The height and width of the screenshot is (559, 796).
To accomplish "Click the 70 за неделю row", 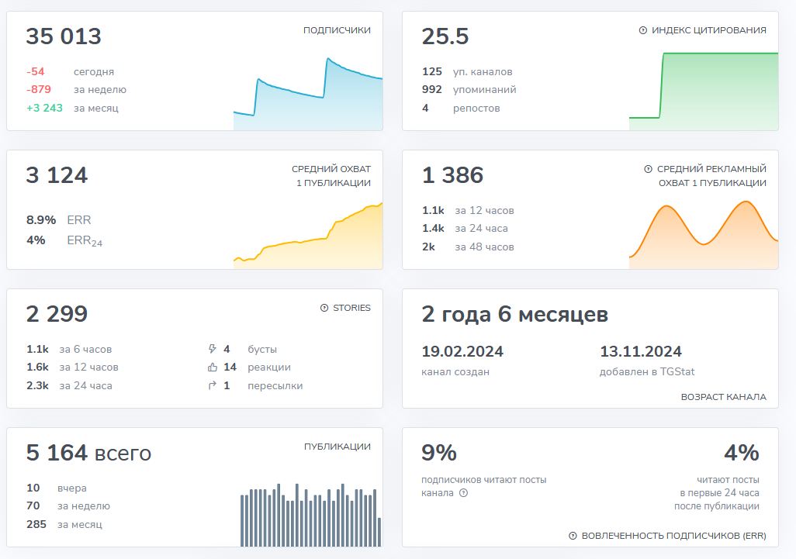I will pos(68,506).
